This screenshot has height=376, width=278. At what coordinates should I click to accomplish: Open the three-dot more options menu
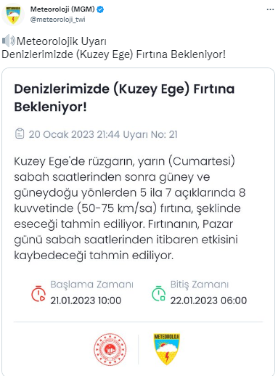pos(270,9)
